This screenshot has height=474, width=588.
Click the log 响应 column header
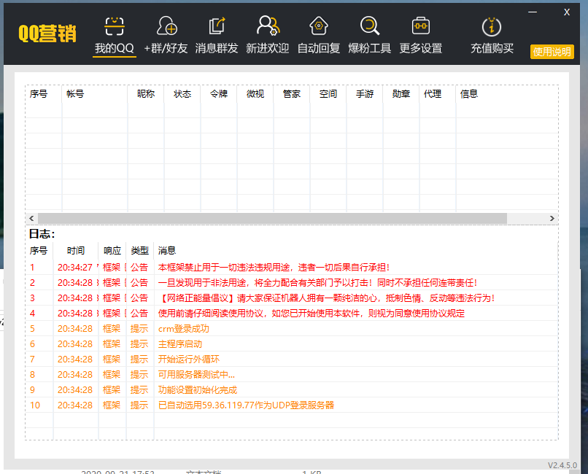[x=112, y=250]
